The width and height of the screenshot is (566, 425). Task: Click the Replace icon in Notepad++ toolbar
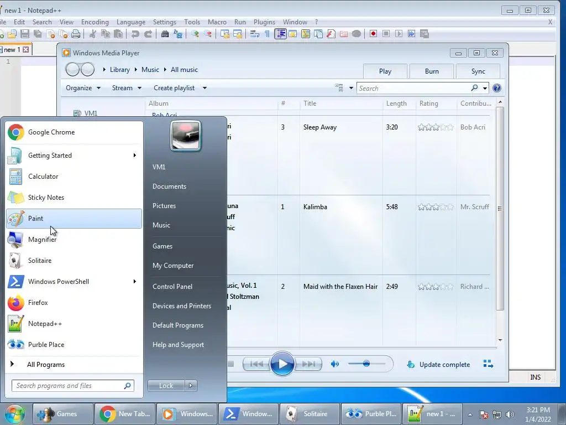click(178, 34)
